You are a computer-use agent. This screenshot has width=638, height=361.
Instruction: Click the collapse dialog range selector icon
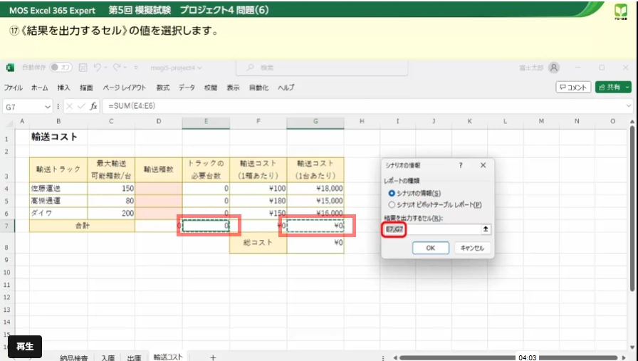tap(486, 229)
